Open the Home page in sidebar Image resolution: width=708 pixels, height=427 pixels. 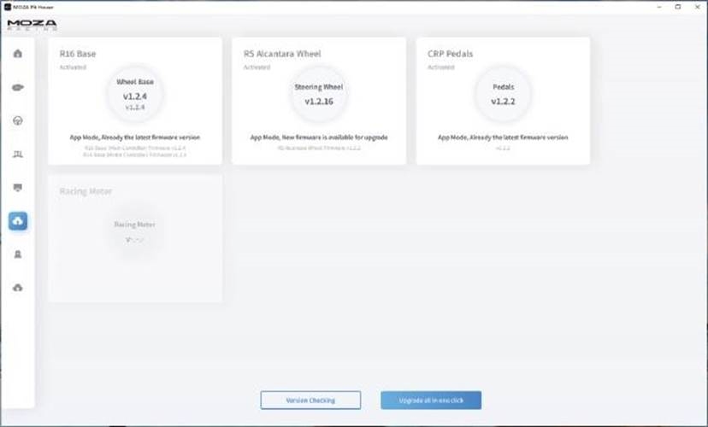click(x=18, y=54)
